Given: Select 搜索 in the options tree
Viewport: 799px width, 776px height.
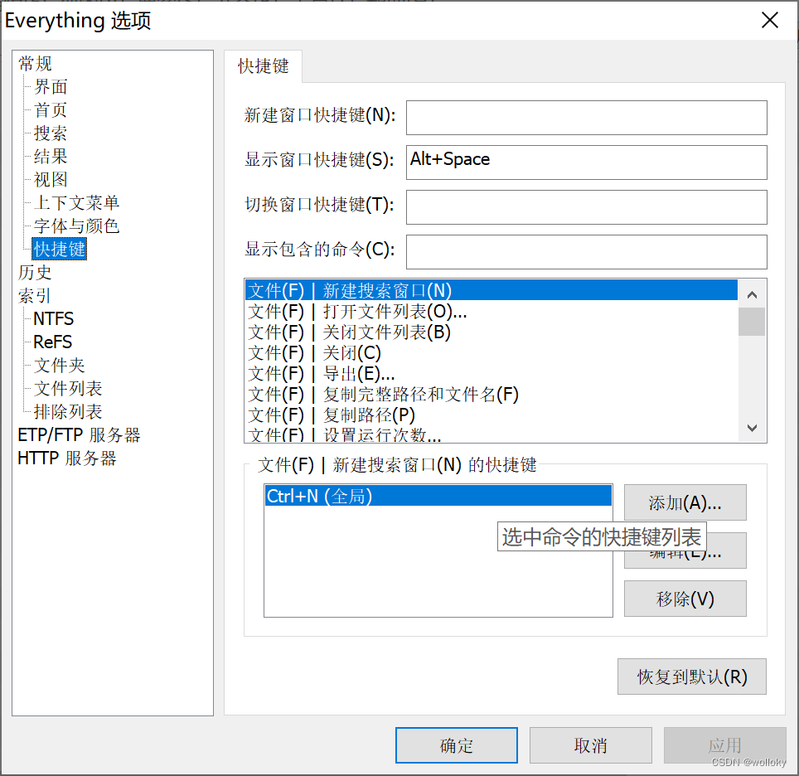Looking at the screenshot, I should (51, 133).
